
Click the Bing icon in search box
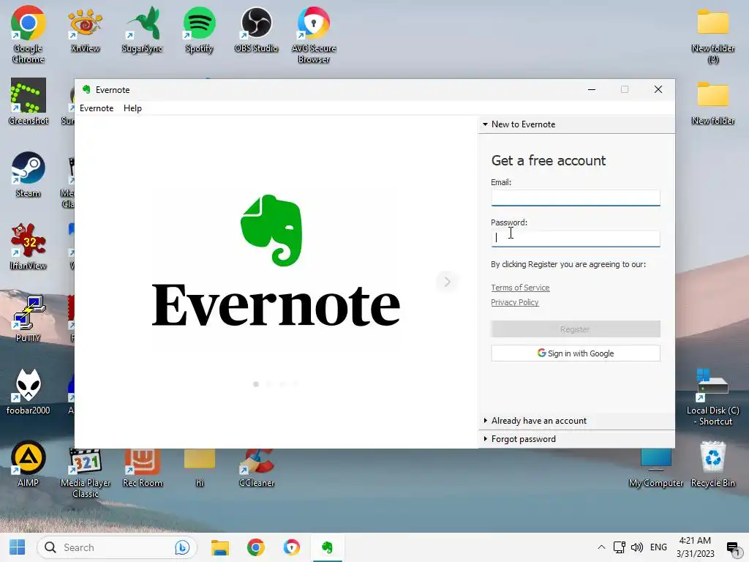182,547
